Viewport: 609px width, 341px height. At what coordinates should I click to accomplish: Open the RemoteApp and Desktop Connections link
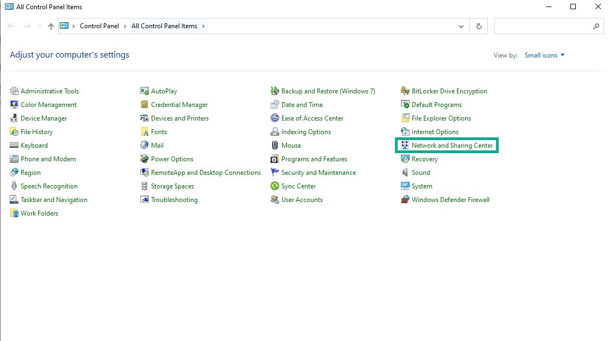(x=206, y=173)
